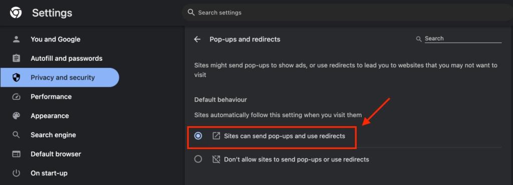
Task: Click the person icon for You and Google
Action: [16, 39]
